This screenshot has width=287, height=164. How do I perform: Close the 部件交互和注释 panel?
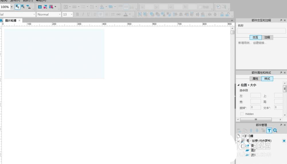tap(285, 20)
